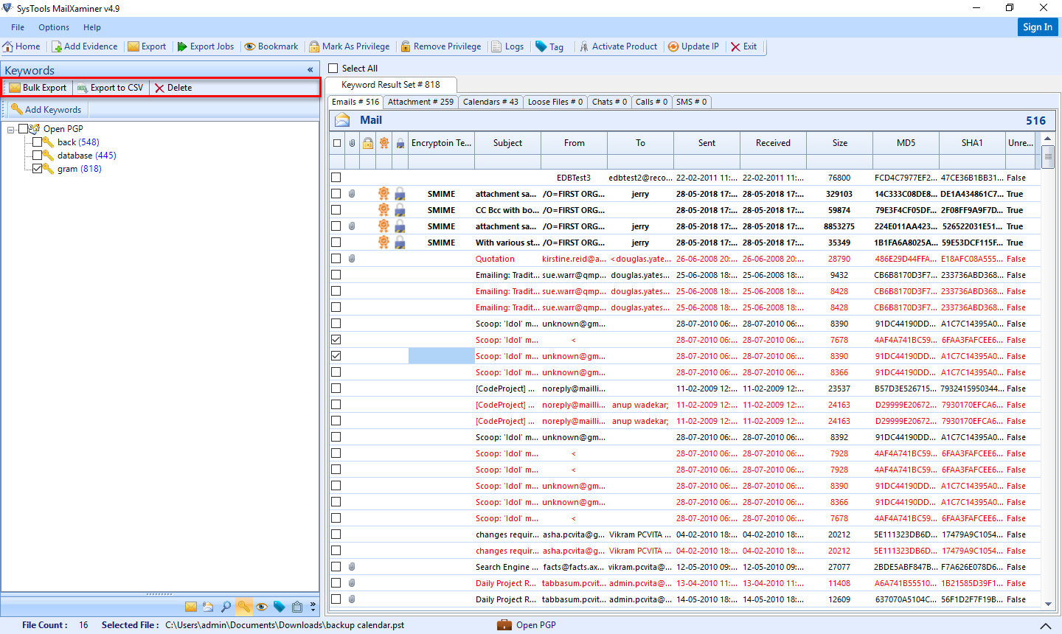Screen dimensions: 1062x634
Task: Switch to Loose Files # 0 tab
Action: tap(555, 102)
